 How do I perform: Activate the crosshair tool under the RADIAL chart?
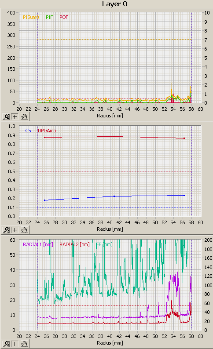[x=15, y=344]
